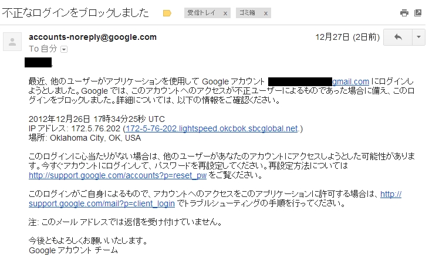Screen dimensions: 429x255
Task: Open the email in a new window
Action: 418,13
